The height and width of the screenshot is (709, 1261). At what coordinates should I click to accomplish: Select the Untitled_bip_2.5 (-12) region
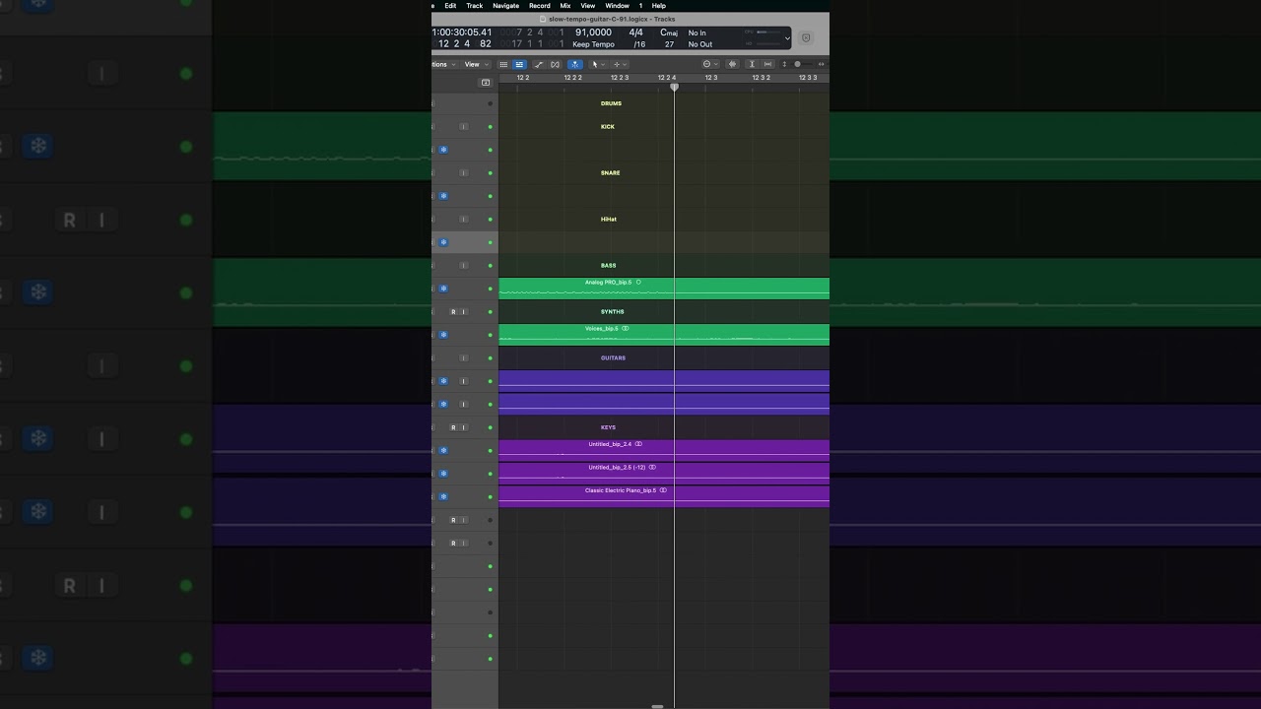[664, 474]
